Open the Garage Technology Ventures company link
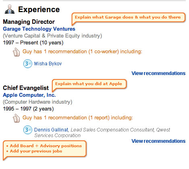This screenshot has height=169, width=189. 39,29
